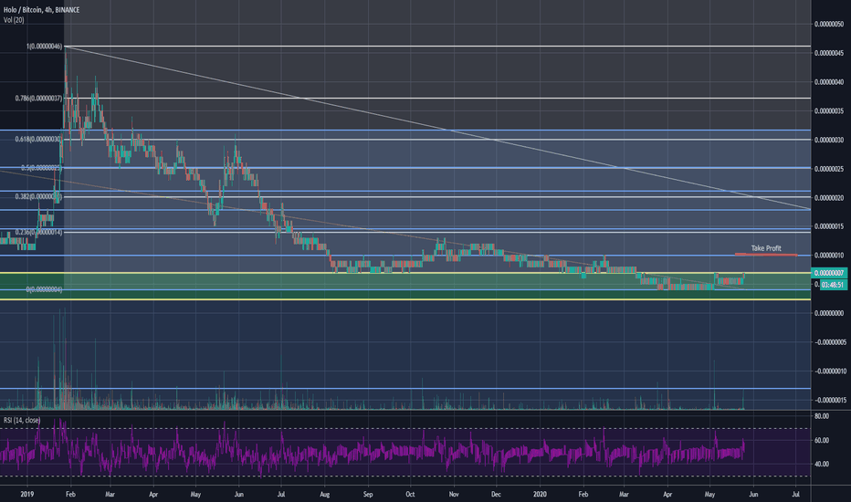851x502 pixels.
Task: Click the 0(0.00000004) Fibonacci label
Action: (x=44, y=290)
